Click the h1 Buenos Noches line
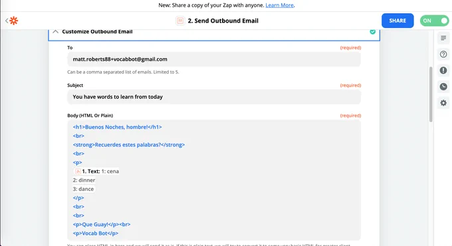 click(x=118, y=127)
